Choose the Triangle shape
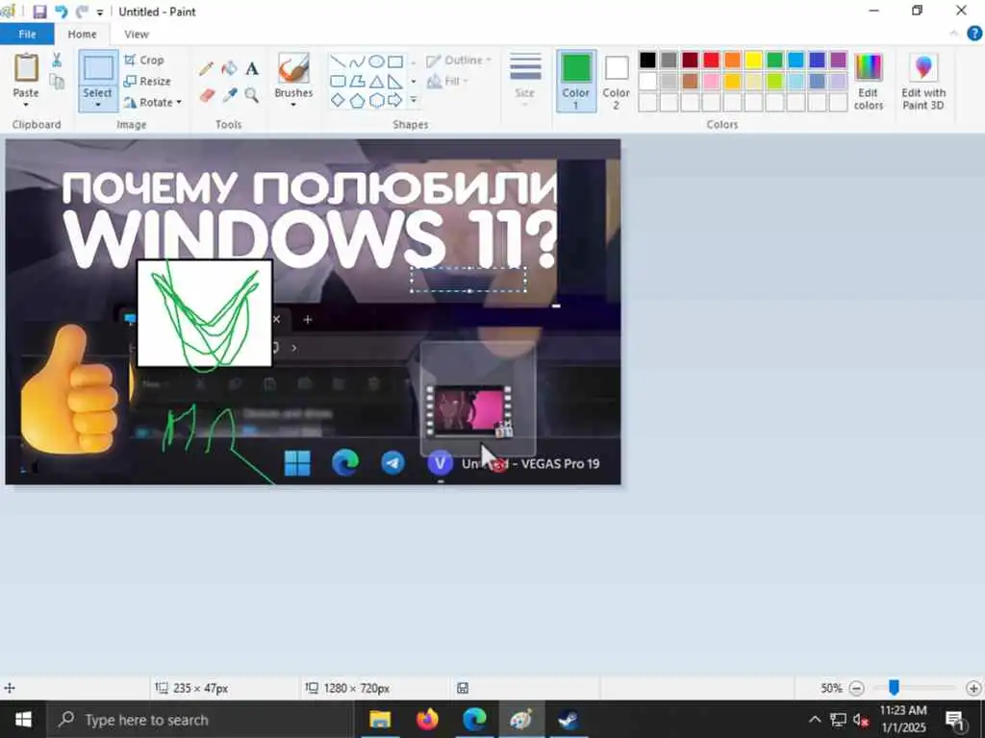Image resolution: width=985 pixels, height=738 pixels. tap(376, 81)
